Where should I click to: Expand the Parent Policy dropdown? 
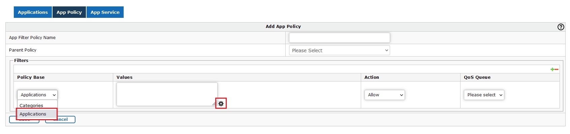click(339, 50)
